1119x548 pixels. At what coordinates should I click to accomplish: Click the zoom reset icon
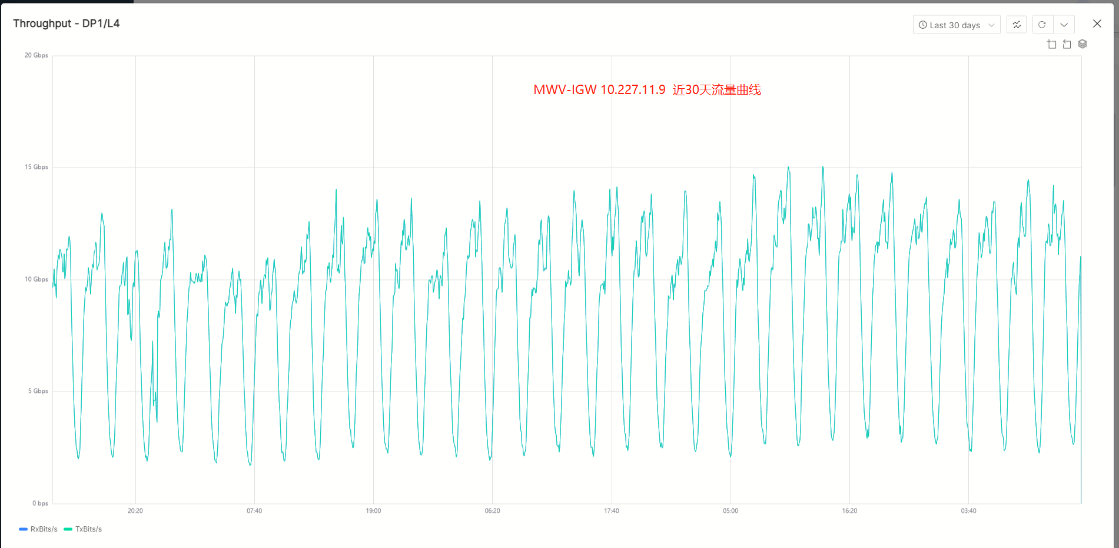point(1067,44)
